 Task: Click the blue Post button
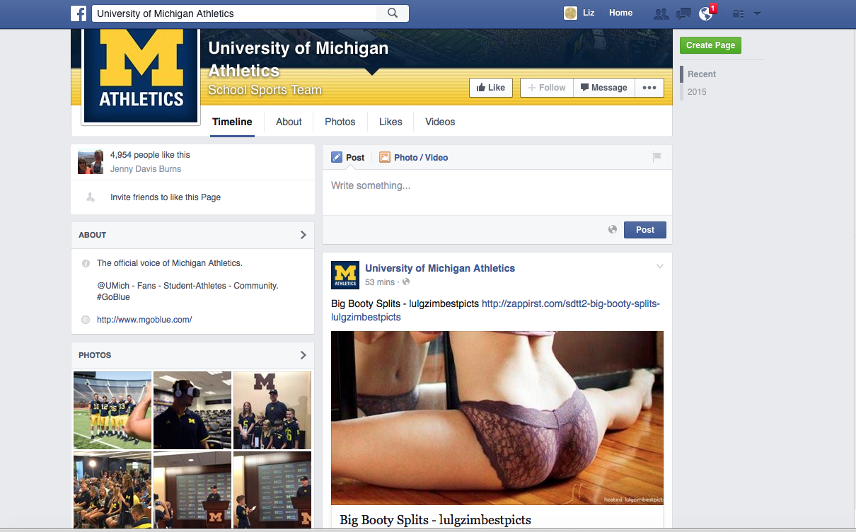click(644, 230)
